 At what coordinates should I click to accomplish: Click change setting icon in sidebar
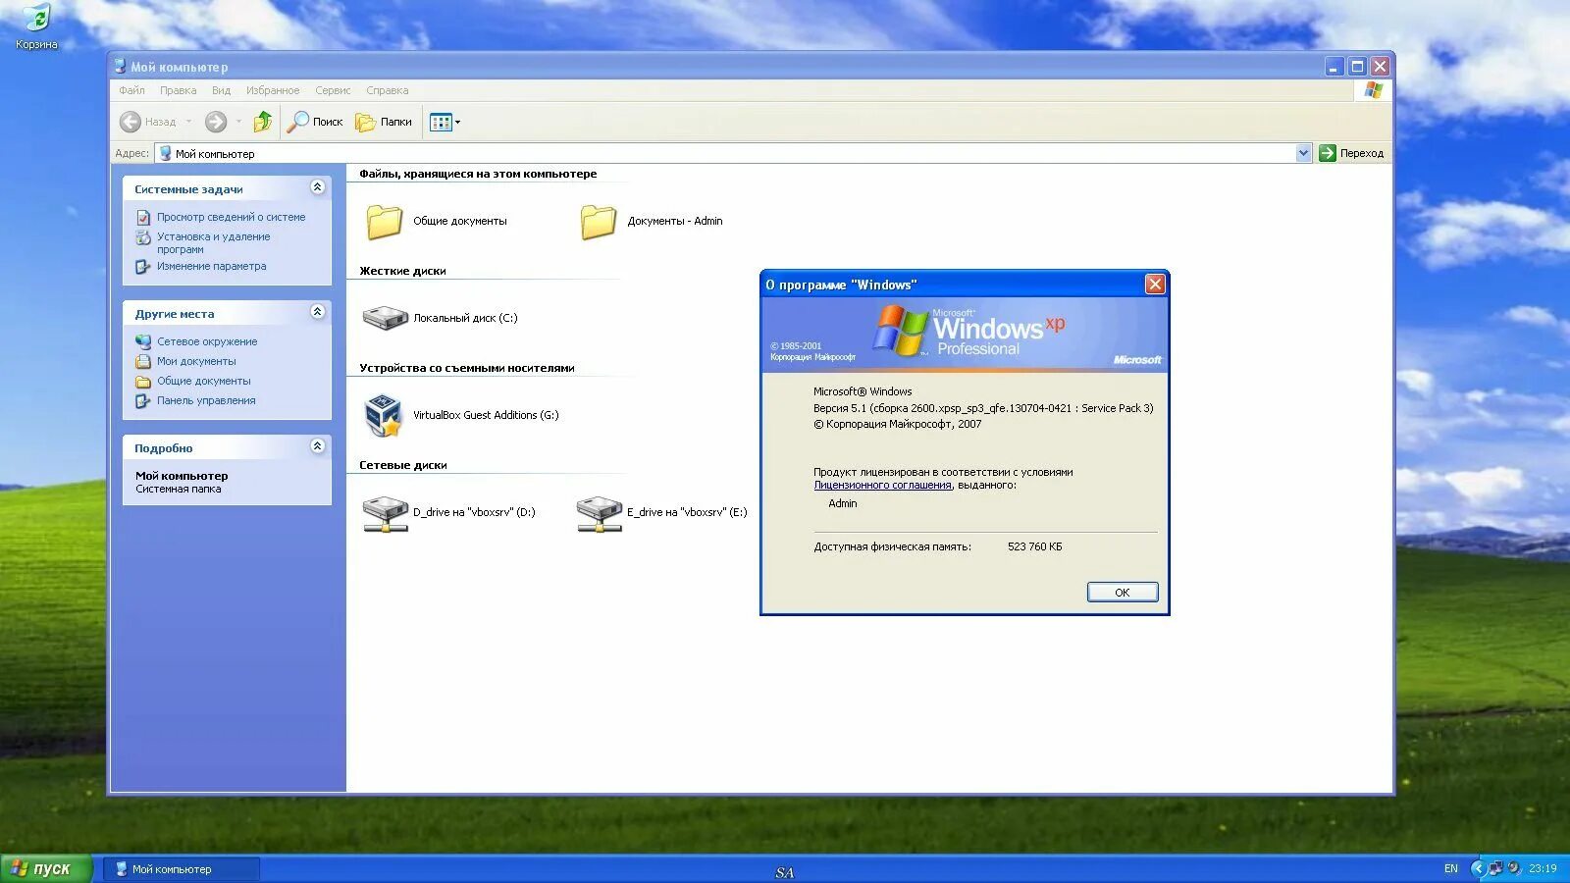point(143,266)
